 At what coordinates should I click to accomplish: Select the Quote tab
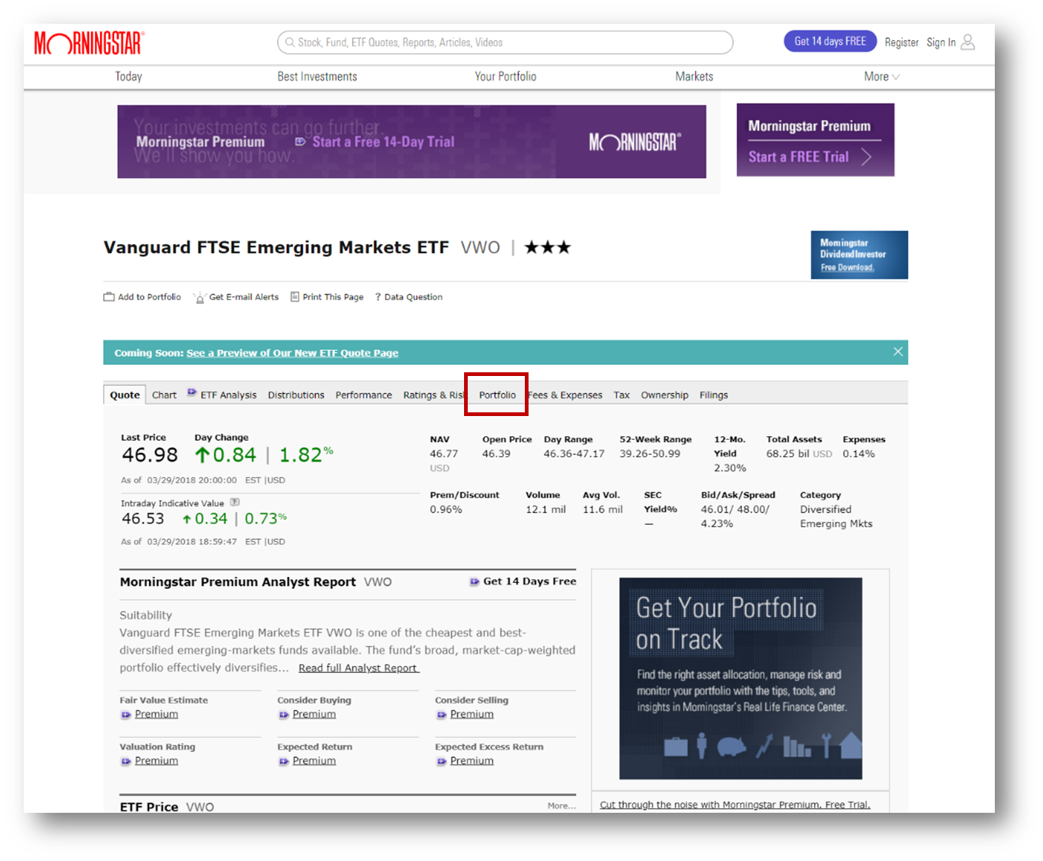[125, 395]
